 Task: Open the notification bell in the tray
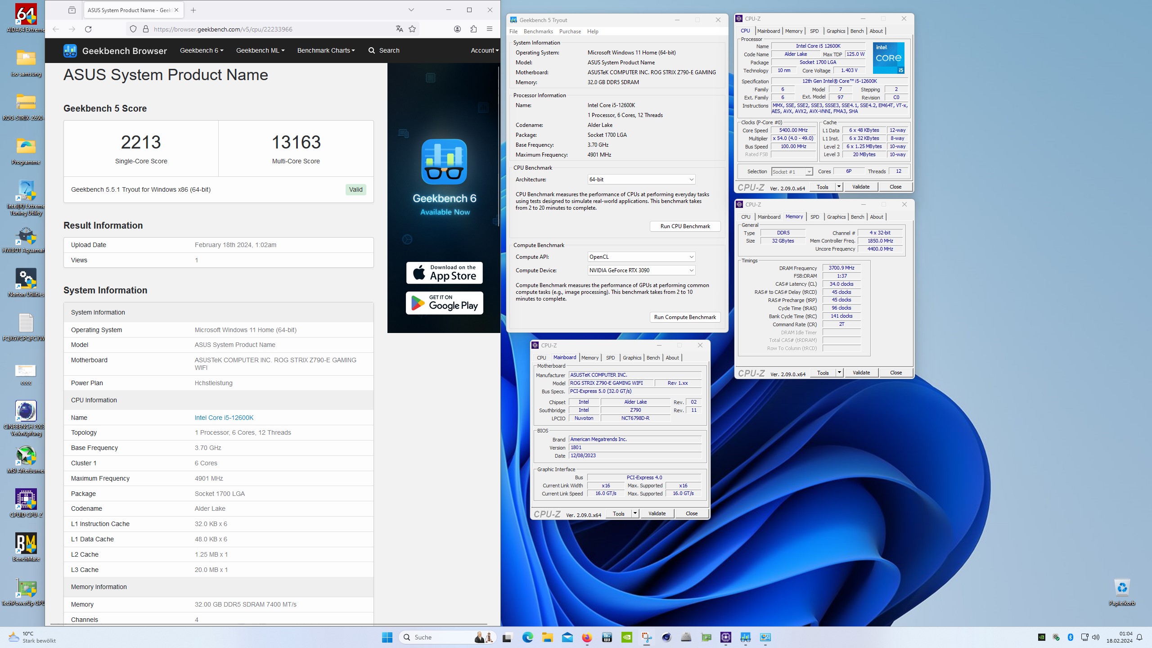1139,637
